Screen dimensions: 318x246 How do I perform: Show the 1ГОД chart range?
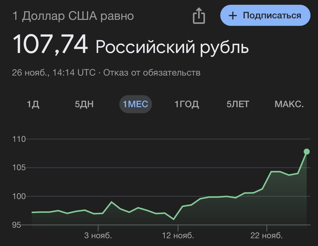(187, 104)
